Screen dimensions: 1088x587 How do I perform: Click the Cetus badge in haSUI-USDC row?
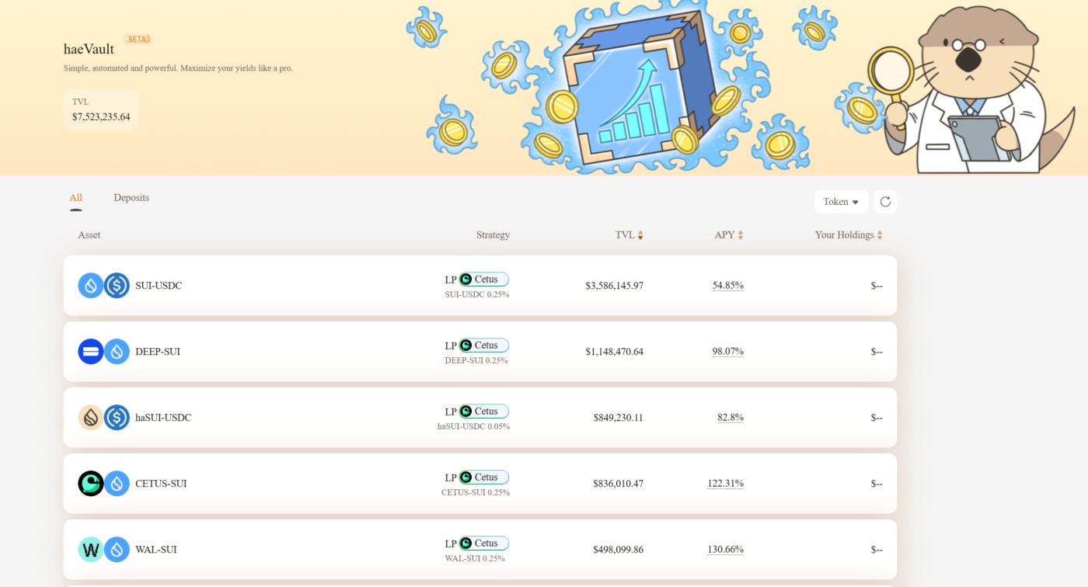coord(483,412)
